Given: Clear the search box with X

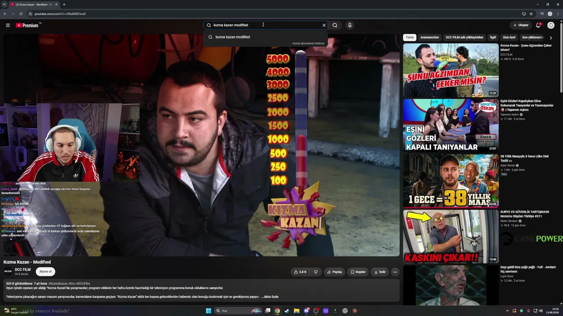Looking at the screenshot, I should pyautogui.click(x=324, y=25).
